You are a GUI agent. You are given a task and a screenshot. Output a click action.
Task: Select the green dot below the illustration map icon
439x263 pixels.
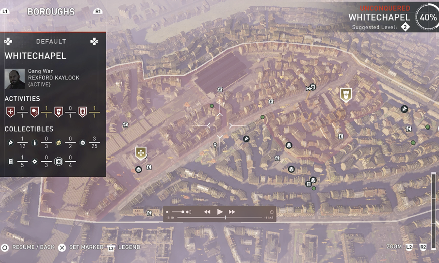(x=314, y=188)
